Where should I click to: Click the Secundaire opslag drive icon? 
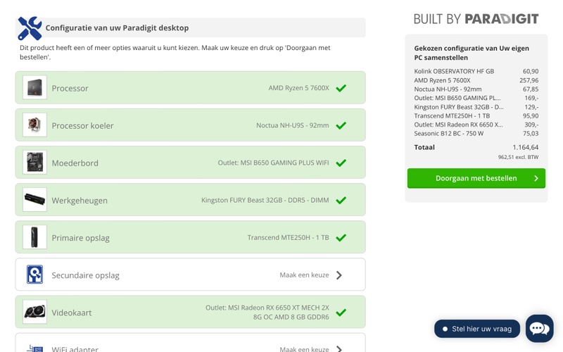click(34, 275)
